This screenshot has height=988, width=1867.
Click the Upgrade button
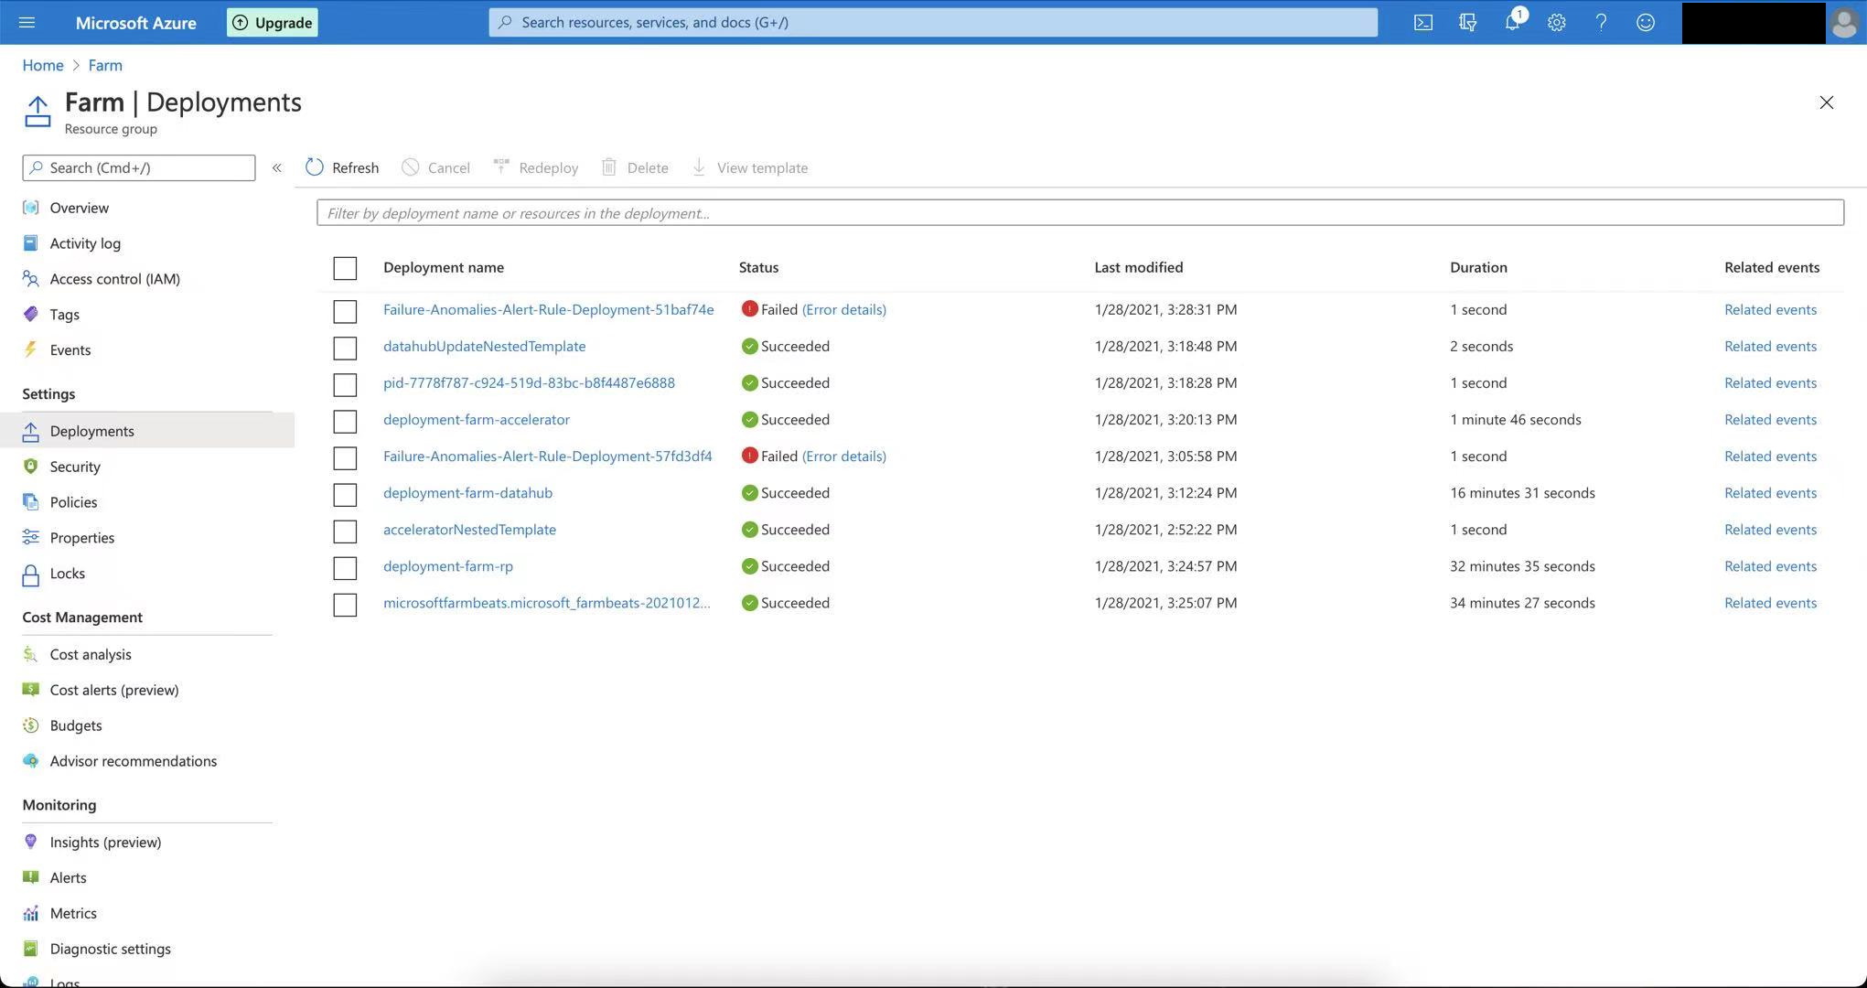273,23
